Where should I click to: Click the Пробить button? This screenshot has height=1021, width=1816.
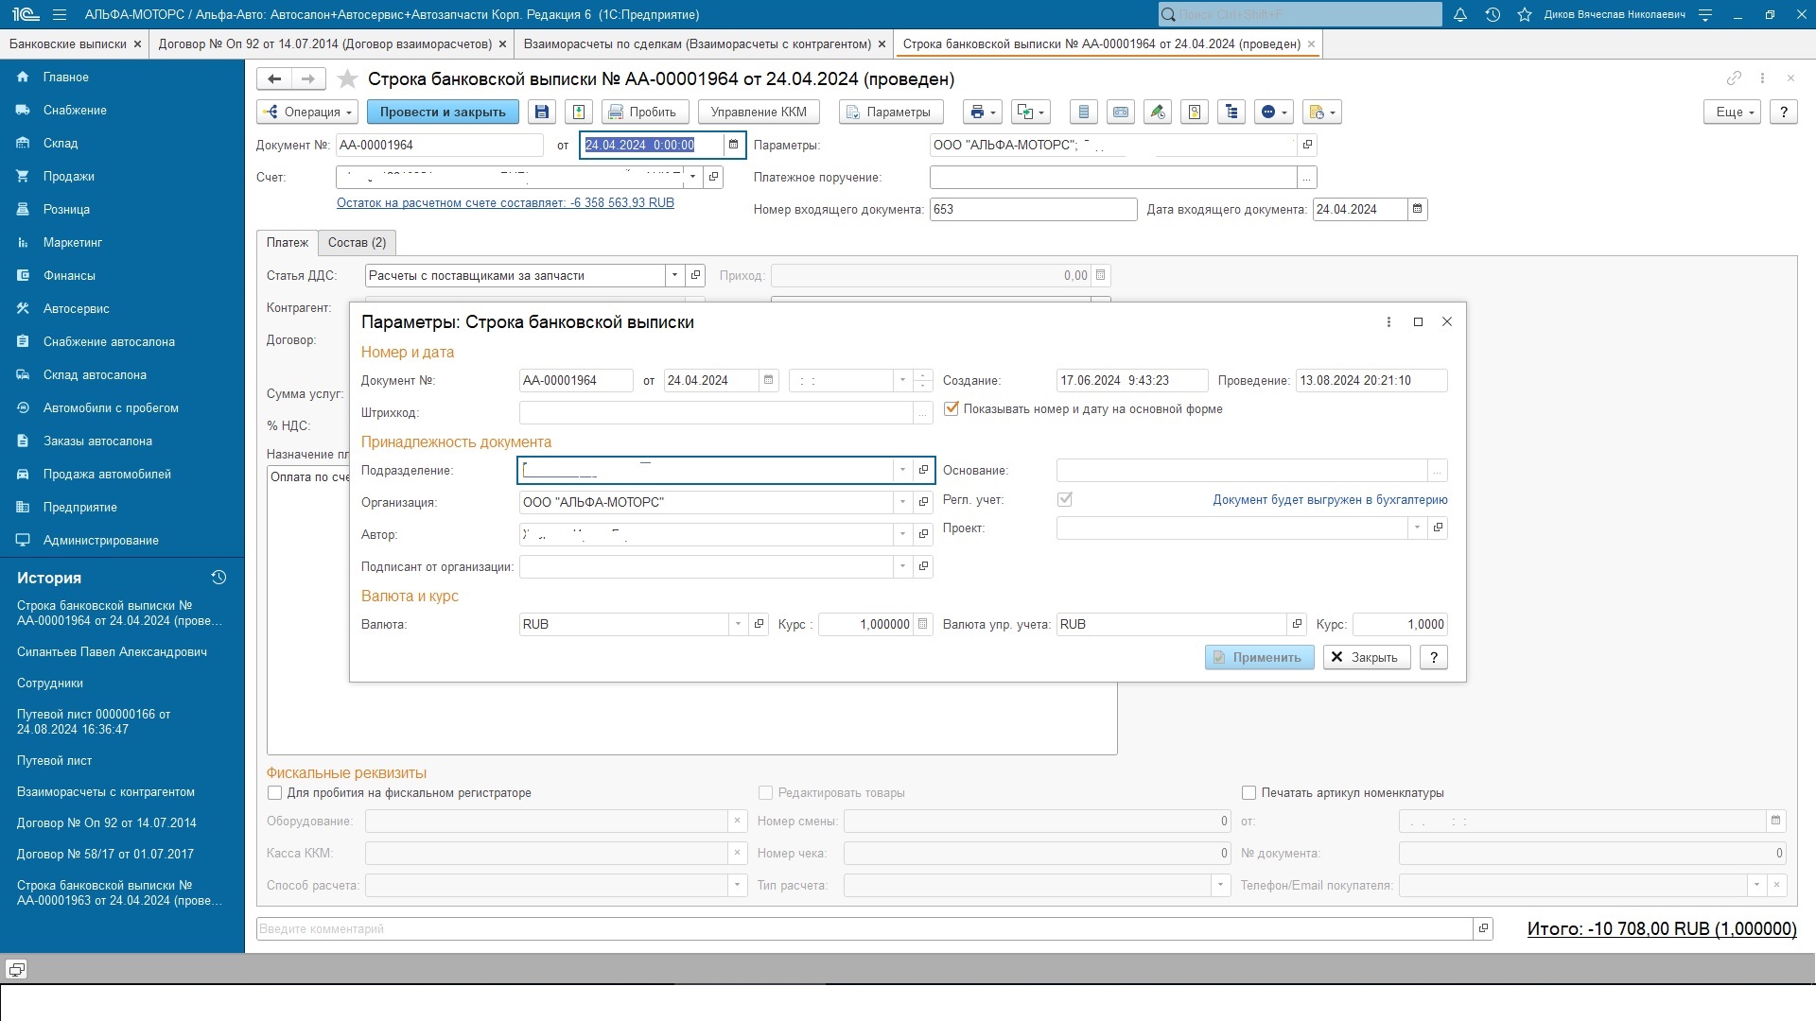coord(645,112)
